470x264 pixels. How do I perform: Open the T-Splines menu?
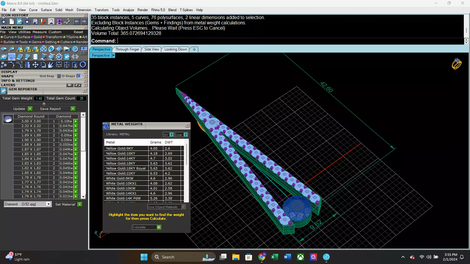click(x=186, y=10)
